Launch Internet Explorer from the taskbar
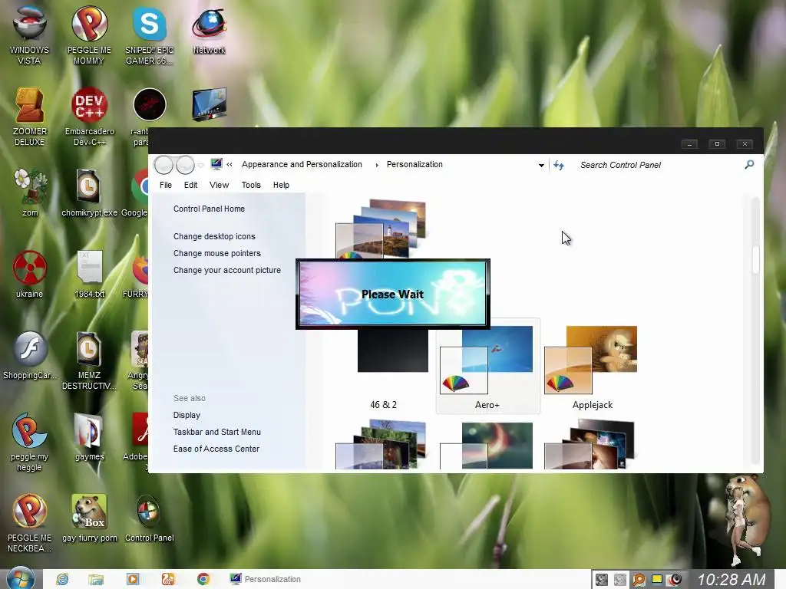This screenshot has height=589, width=786. 62,579
